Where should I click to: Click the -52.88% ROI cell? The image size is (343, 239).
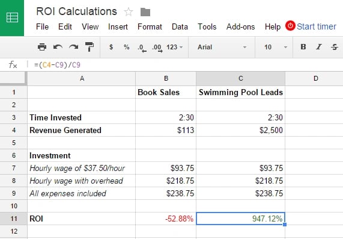point(166,219)
